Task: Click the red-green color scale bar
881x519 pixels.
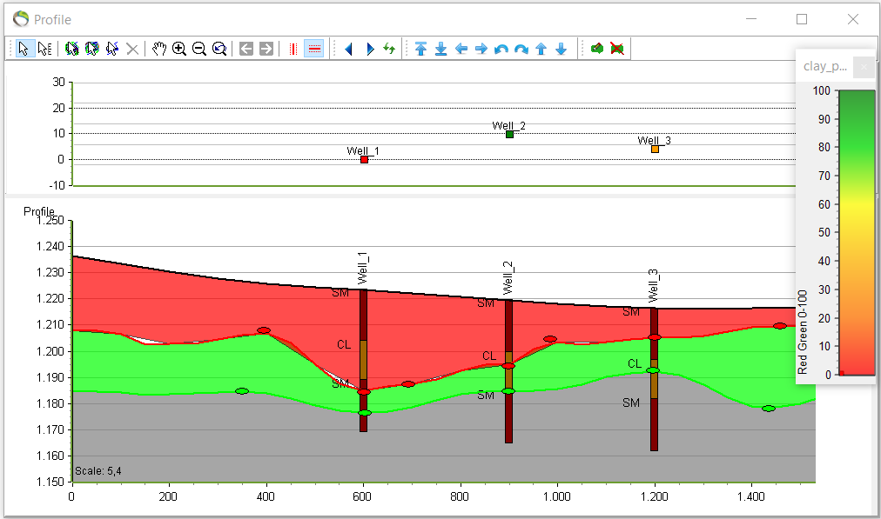Action: (857, 232)
